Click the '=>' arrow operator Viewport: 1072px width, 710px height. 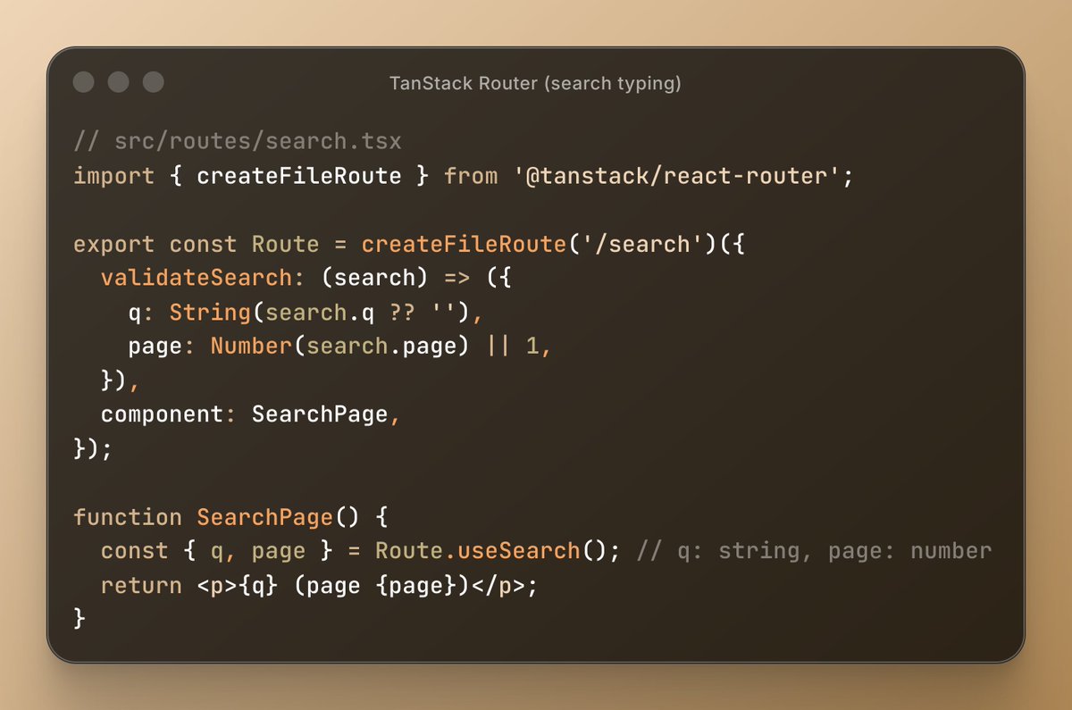coord(457,278)
